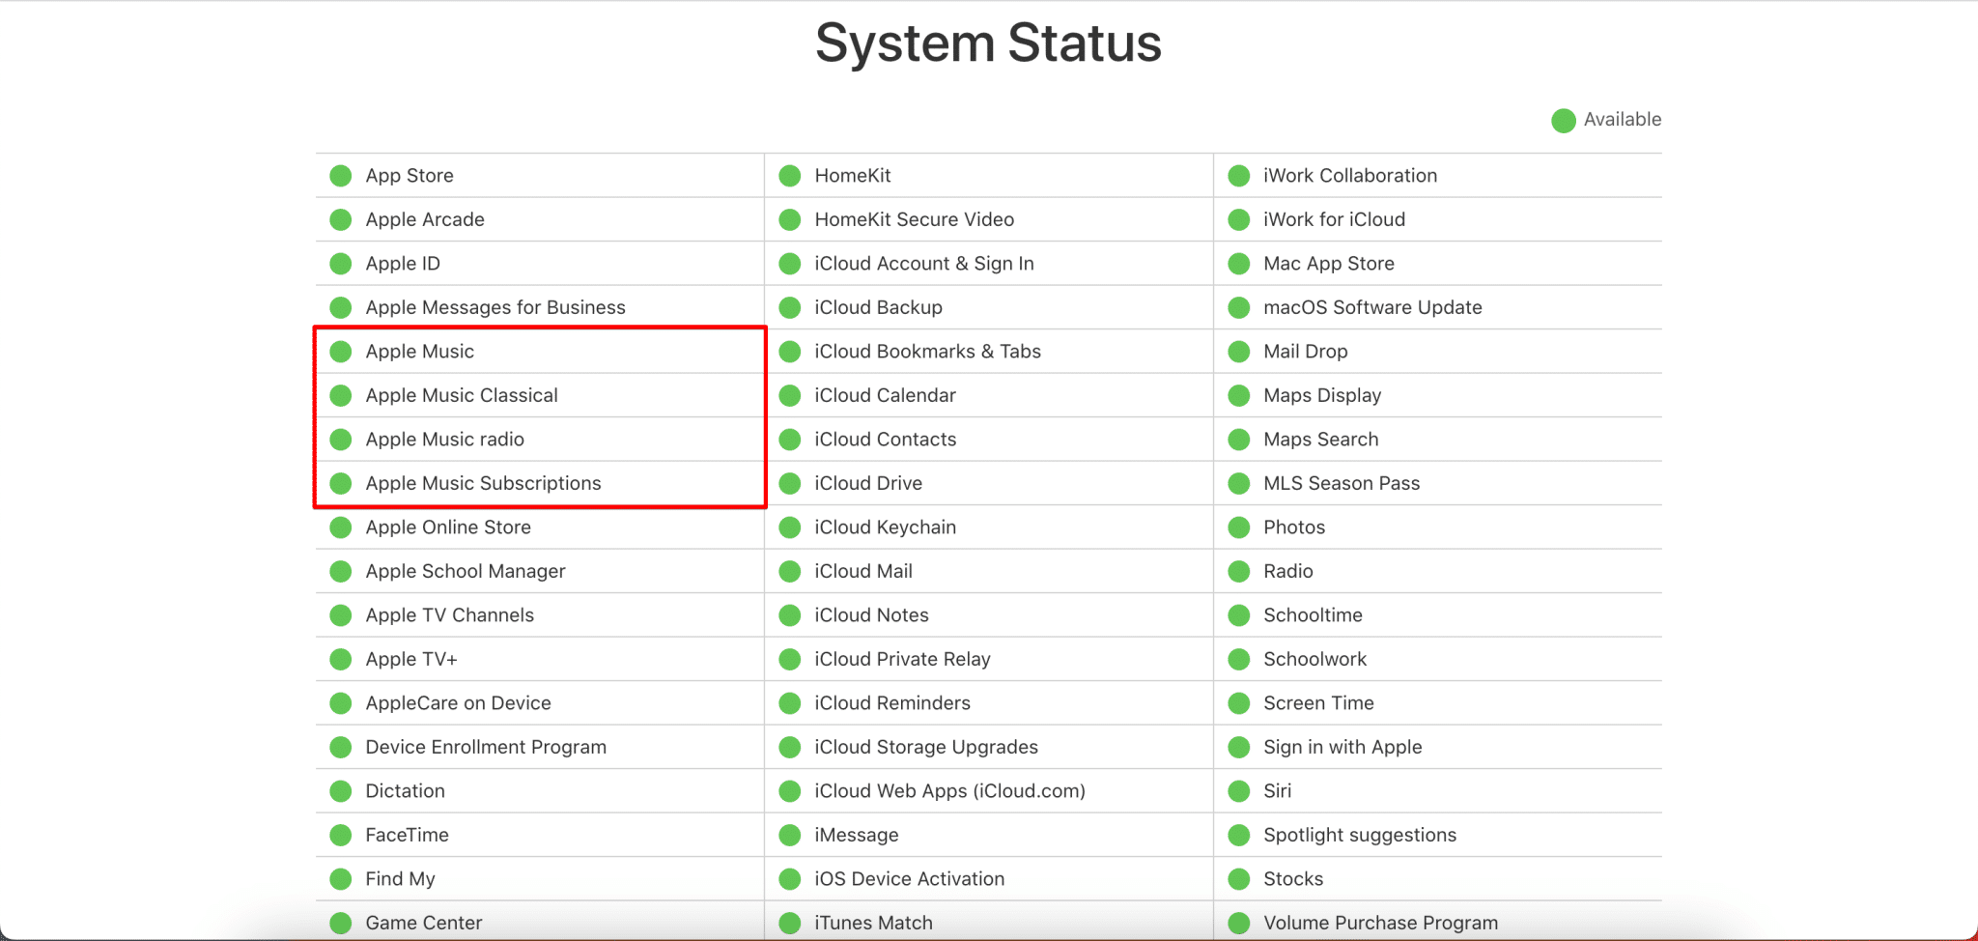Click the System Status page heading
The width and height of the screenshot is (1978, 941).
988,43
